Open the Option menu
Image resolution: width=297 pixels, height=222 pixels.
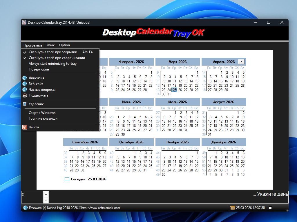[x=64, y=45]
